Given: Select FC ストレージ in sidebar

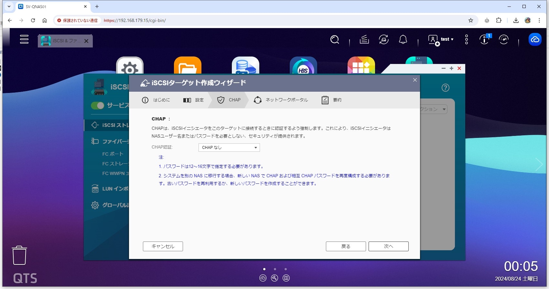Looking at the screenshot, I should 115,164.
